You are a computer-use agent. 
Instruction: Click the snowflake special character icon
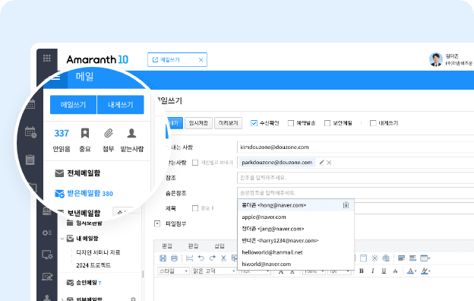click(x=374, y=258)
